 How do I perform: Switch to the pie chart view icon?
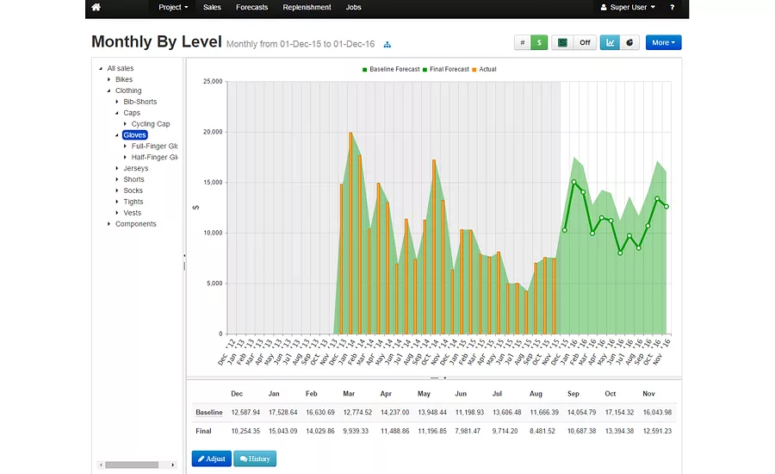pyautogui.click(x=629, y=42)
